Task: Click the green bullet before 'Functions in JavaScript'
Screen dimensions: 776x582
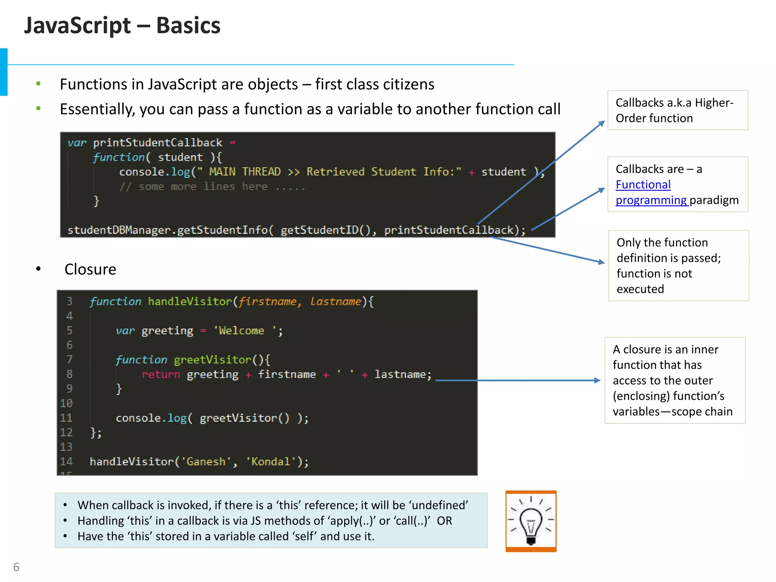Action: (x=38, y=84)
